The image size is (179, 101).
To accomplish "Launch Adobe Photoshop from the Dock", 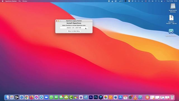I will pos(96,97).
